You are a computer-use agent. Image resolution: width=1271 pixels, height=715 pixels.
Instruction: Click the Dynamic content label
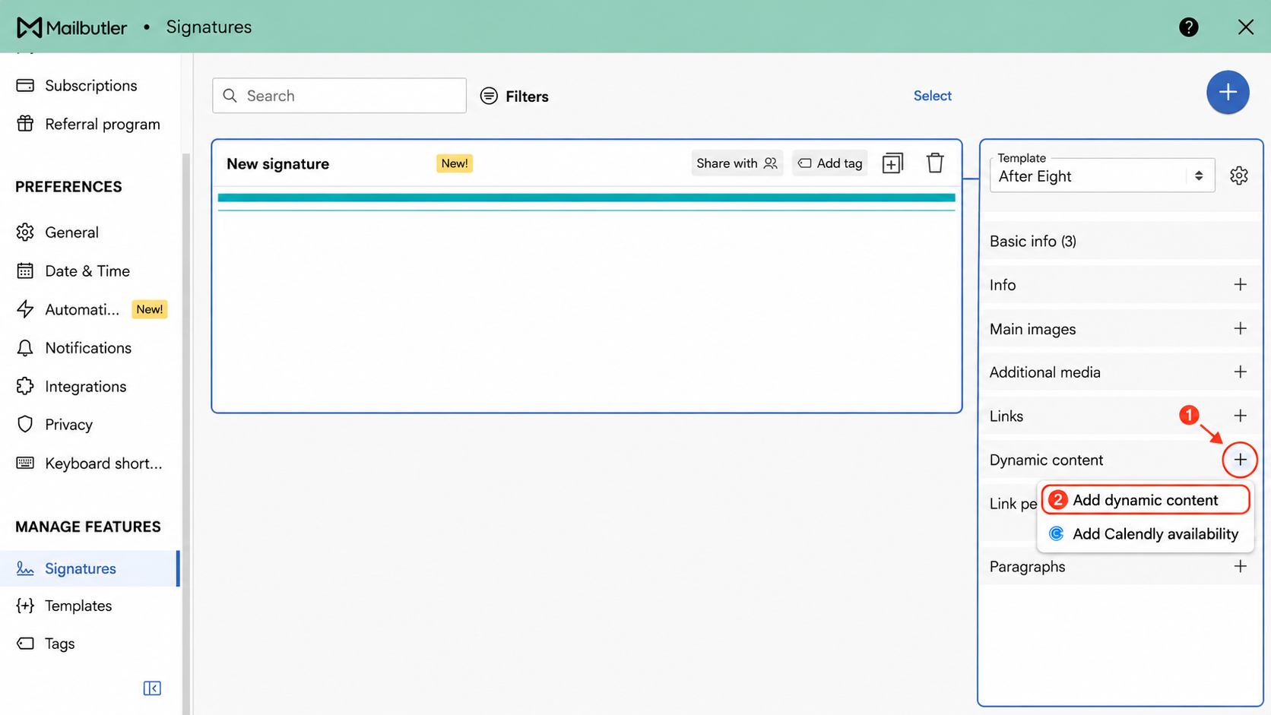pyautogui.click(x=1046, y=460)
